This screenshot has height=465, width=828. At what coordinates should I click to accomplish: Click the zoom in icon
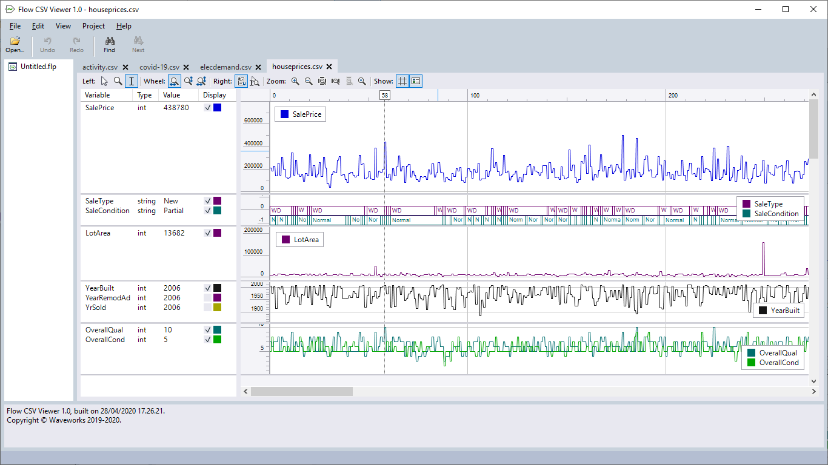[x=295, y=81]
